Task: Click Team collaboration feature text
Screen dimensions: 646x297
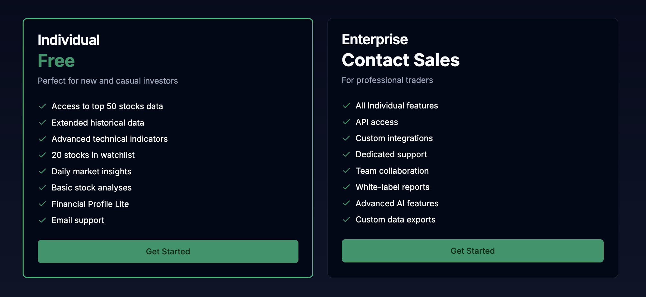Action: tap(392, 171)
